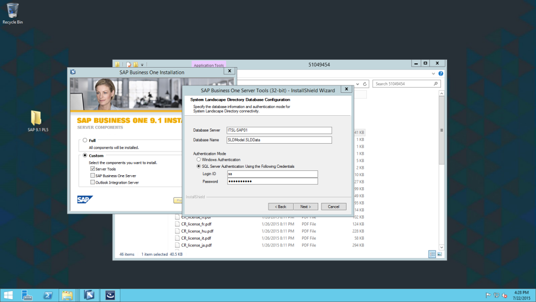Screen dimensions: 536x302
Task: Click the 294 KB size cell
Action: pos(358,245)
